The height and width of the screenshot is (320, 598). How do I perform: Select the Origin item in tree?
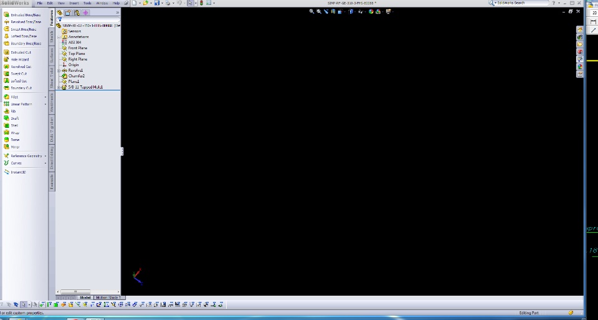pos(70,65)
